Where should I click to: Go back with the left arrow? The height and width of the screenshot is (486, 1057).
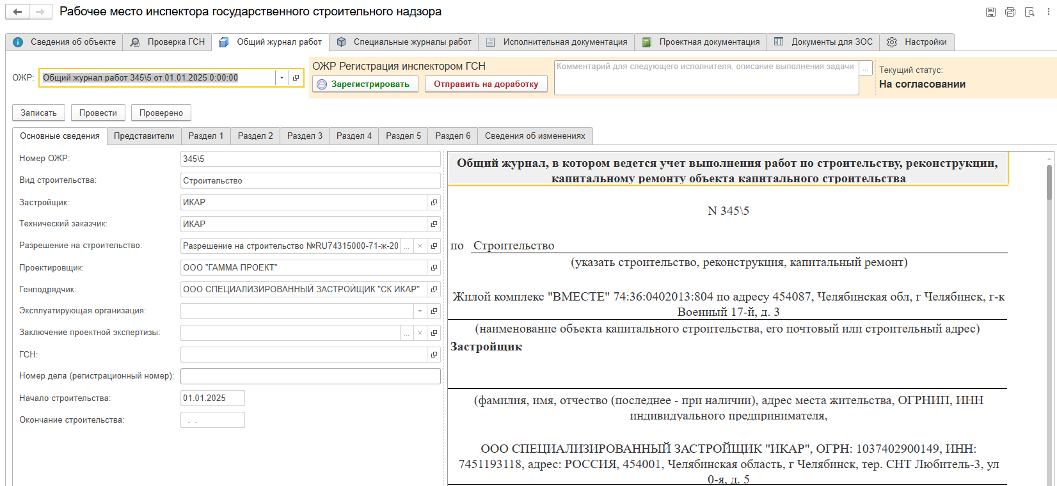pyautogui.click(x=17, y=12)
